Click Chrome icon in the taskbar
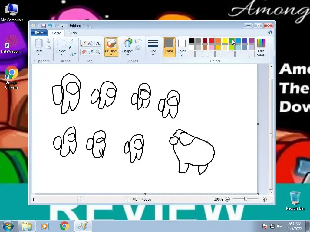310x232 pixels. [64, 226]
